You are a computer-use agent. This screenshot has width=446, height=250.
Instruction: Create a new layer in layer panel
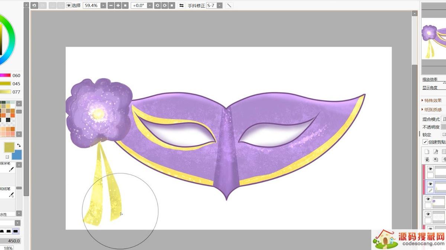click(427, 151)
